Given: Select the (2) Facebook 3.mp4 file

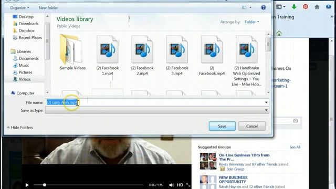Looking at the screenshot, I should coord(177,56).
